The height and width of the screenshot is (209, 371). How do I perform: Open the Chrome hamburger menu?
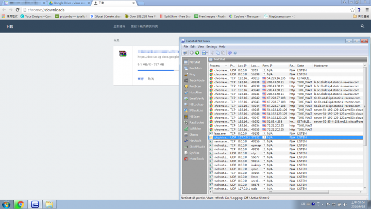[x=367, y=10]
